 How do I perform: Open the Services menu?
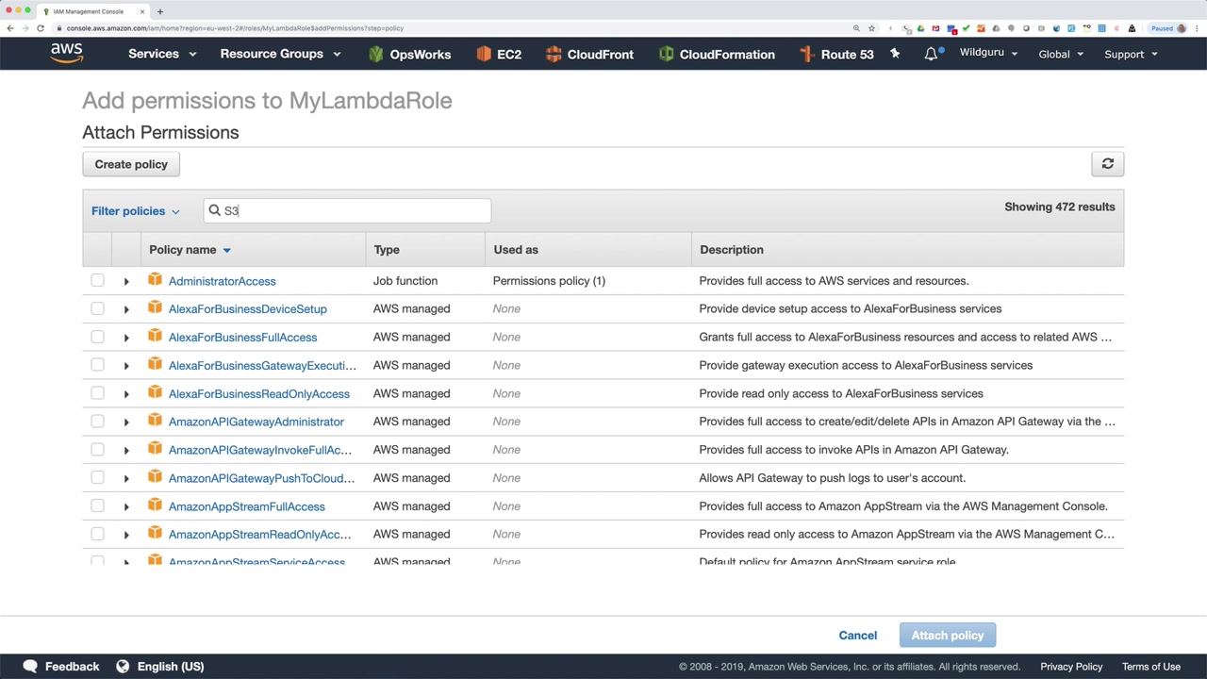[162, 54]
